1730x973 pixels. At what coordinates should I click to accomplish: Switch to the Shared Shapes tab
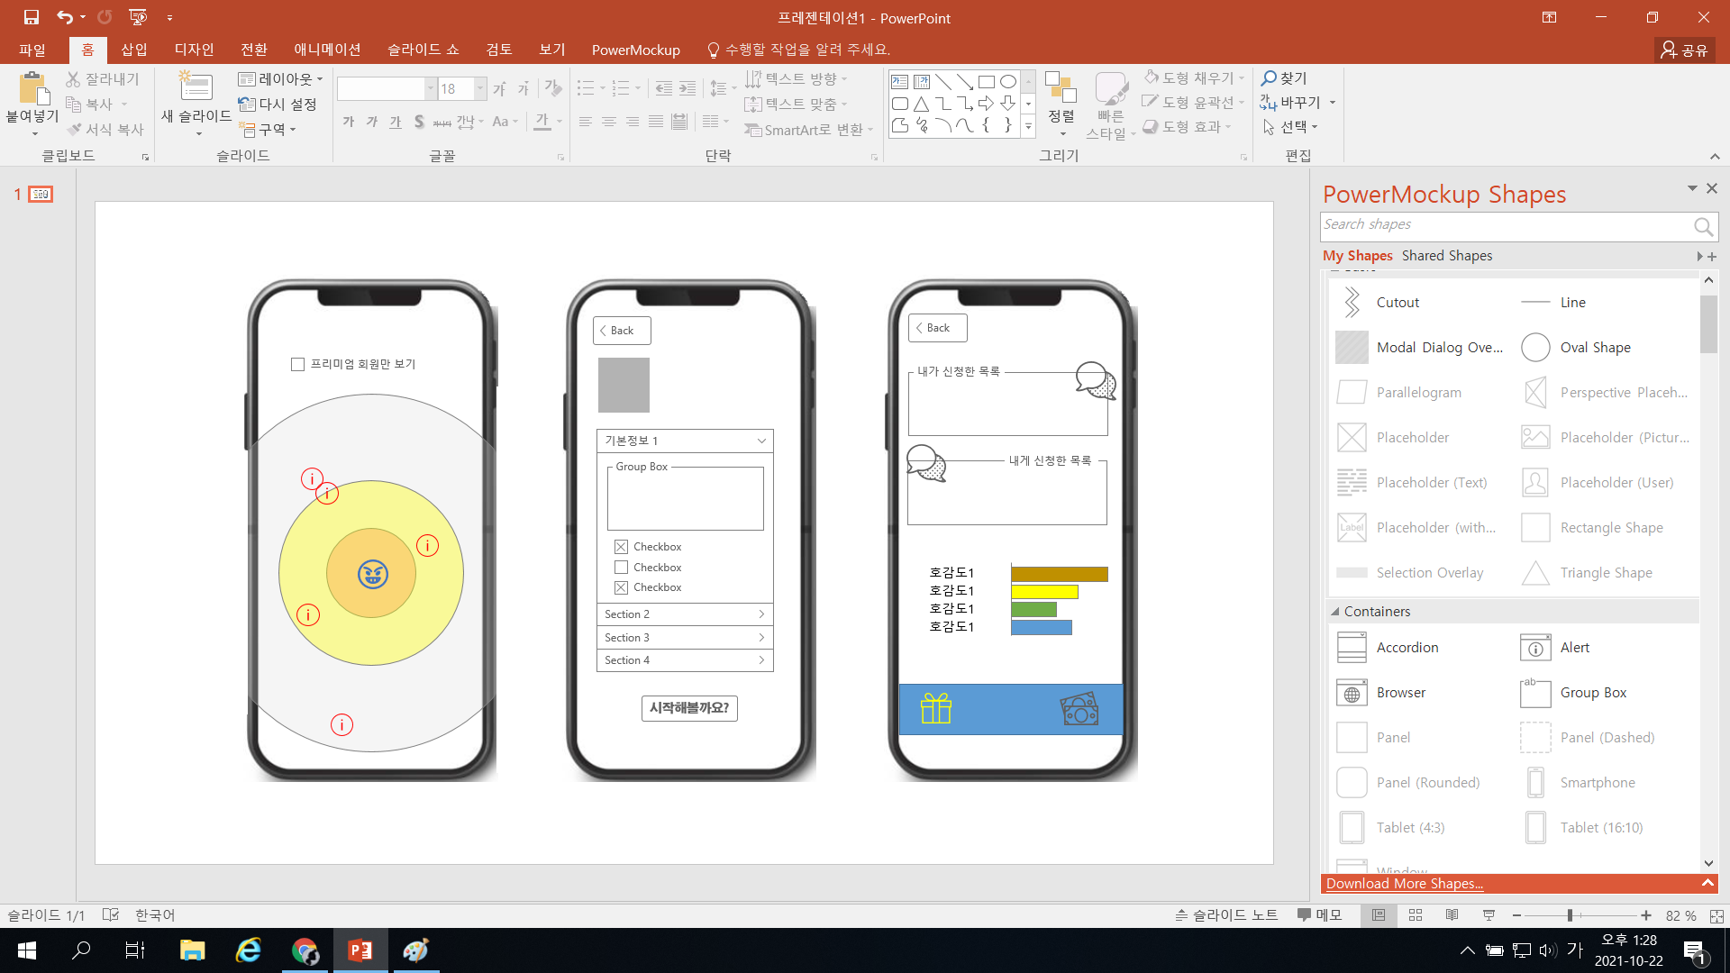pyautogui.click(x=1446, y=255)
